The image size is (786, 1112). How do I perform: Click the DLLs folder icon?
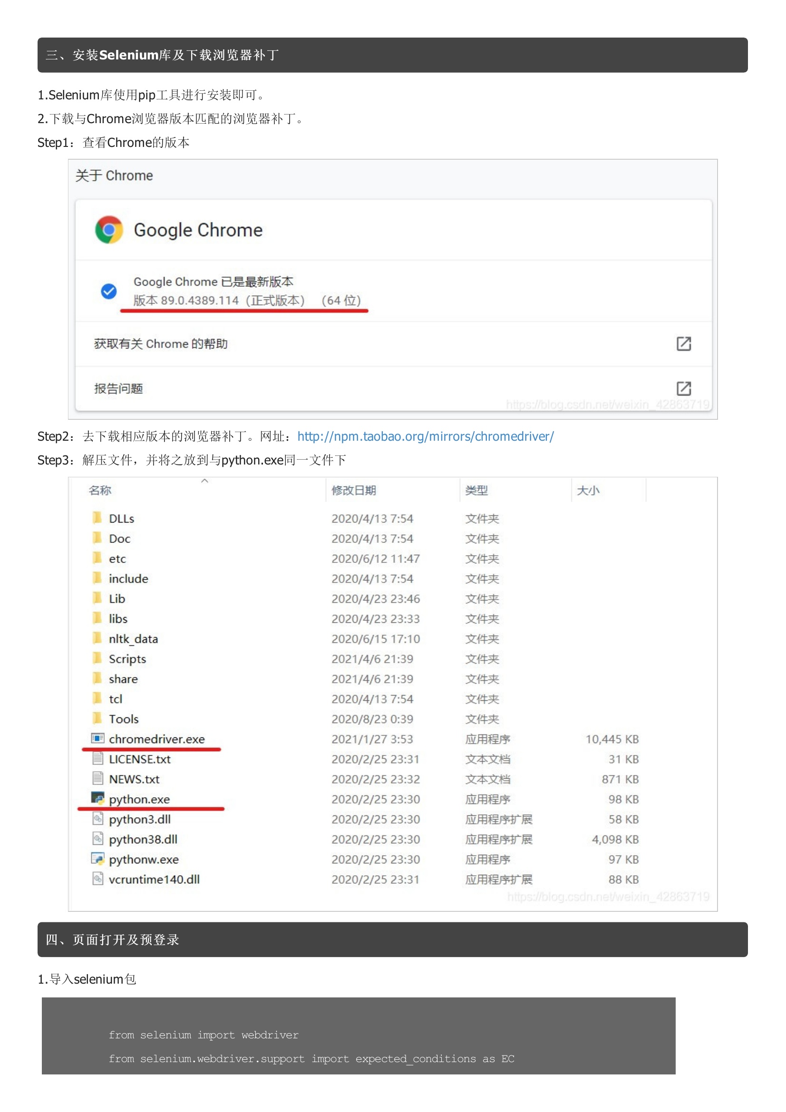97,518
